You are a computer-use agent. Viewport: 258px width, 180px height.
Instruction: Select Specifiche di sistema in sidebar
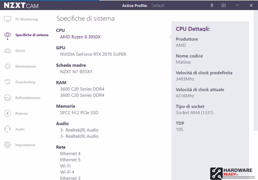(32, 35)
